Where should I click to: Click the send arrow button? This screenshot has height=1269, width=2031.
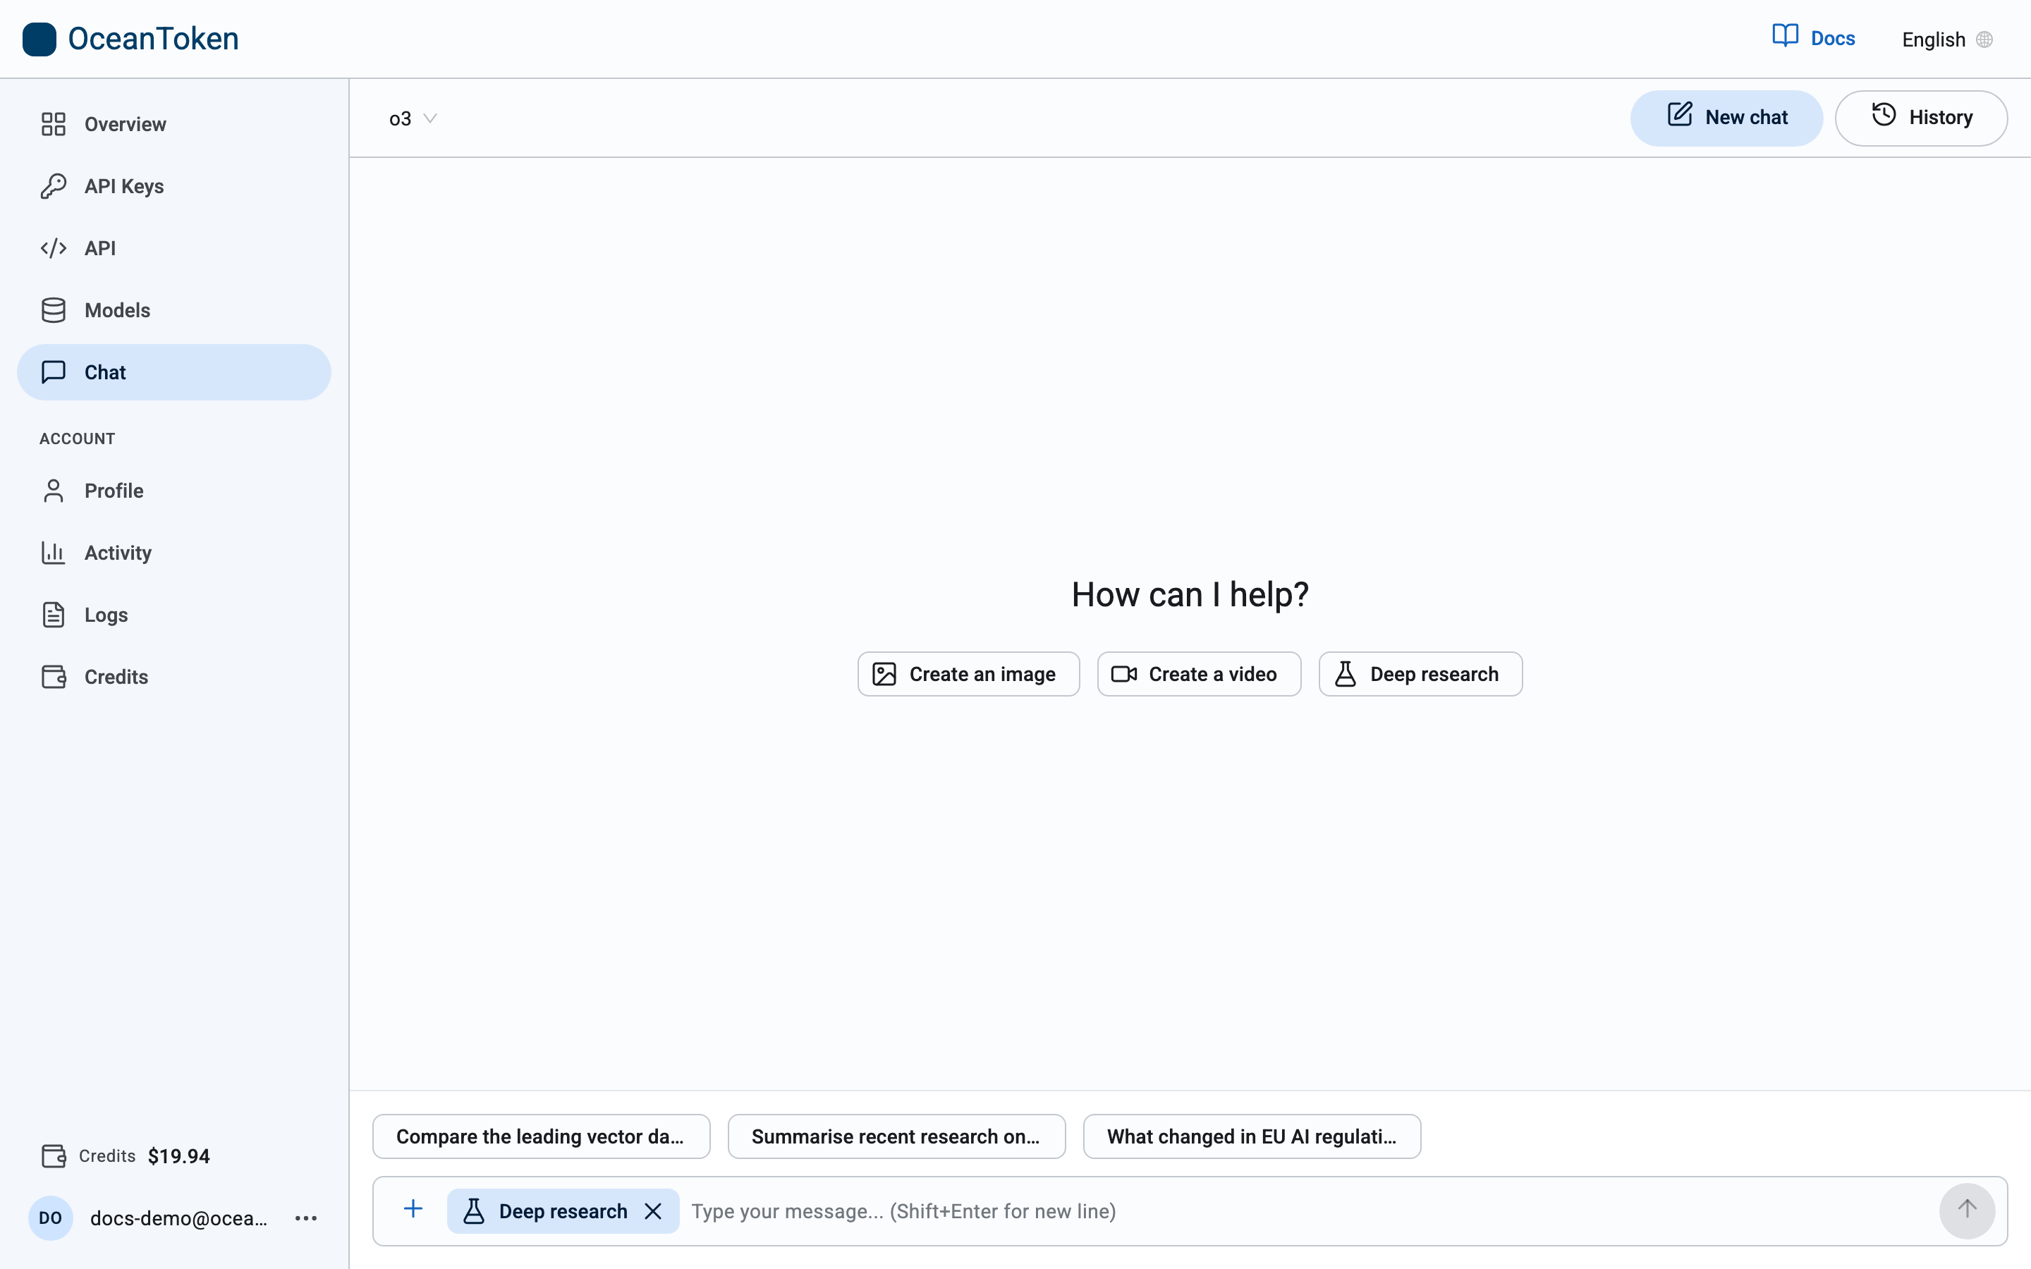[1966, 1210]
